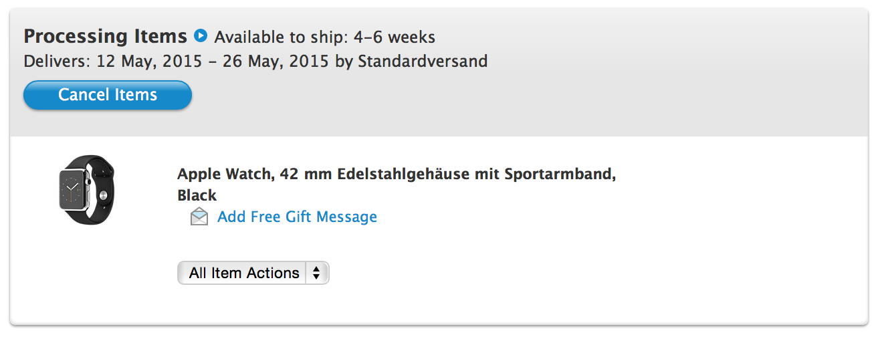Viewport: 880px width, 337px height.
Task: Click the Apple Watch product thumbnail
Action: (x=87, y=190)
